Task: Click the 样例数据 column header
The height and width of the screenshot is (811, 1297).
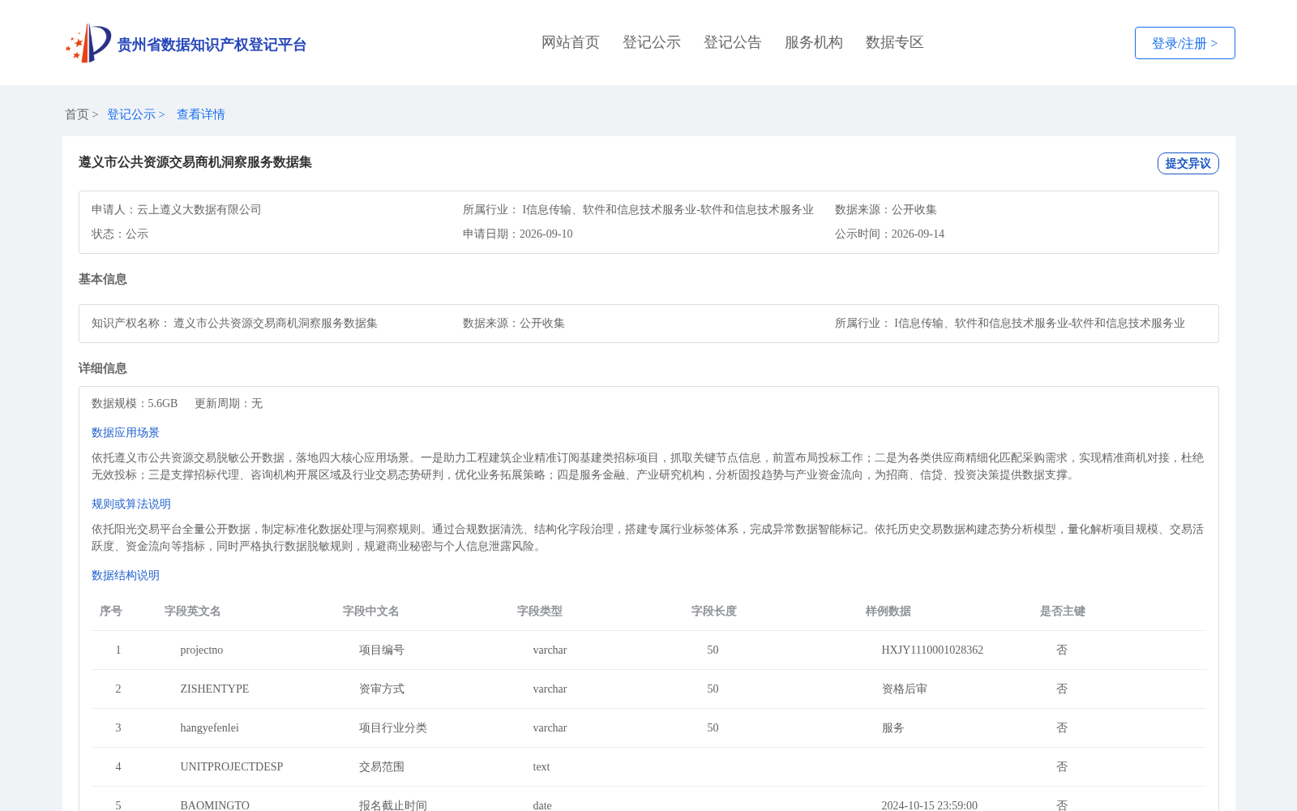Action: (888, 611)
